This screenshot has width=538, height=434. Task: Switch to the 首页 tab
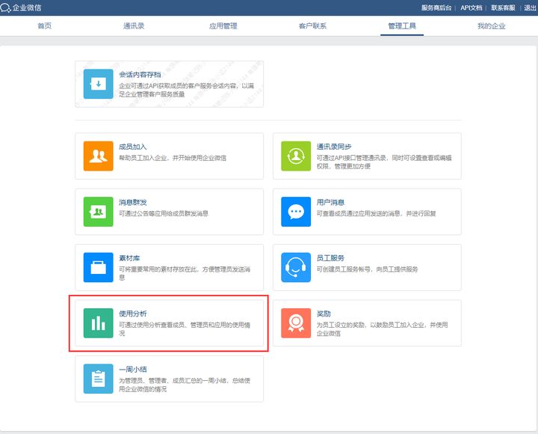(x=45, y=26)
